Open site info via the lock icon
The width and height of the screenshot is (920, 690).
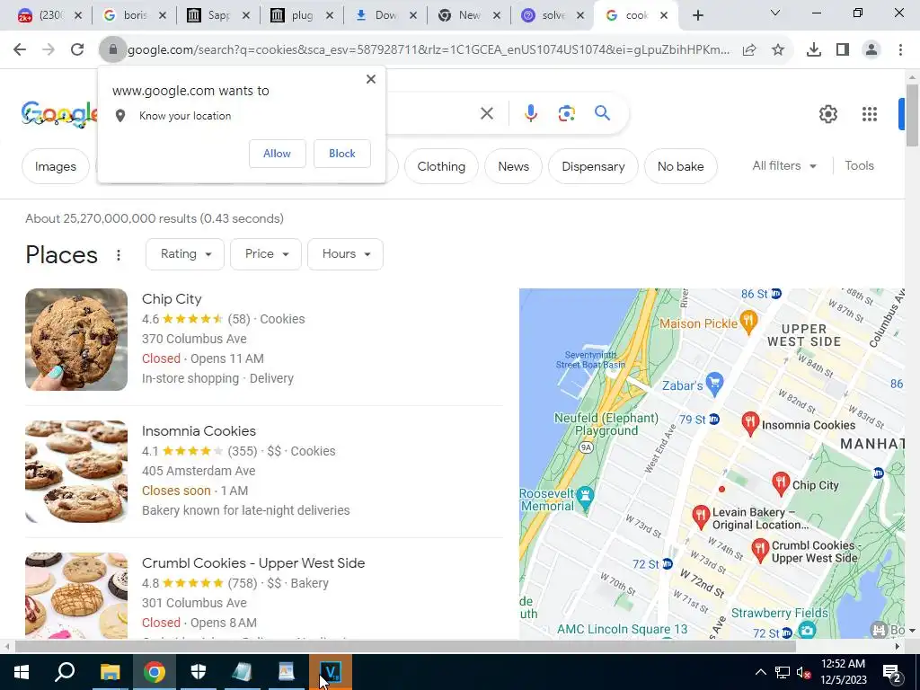112,50
